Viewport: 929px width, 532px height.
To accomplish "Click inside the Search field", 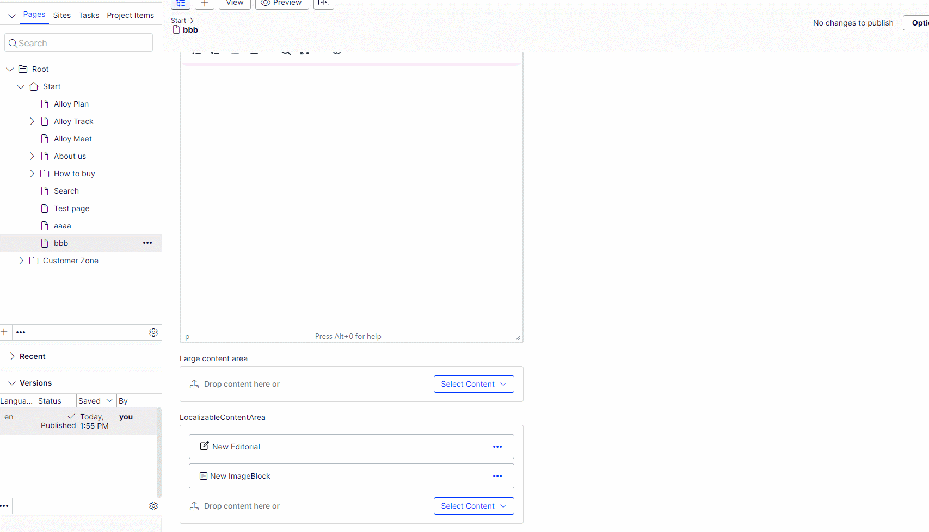I will click(x=78, y=42).
